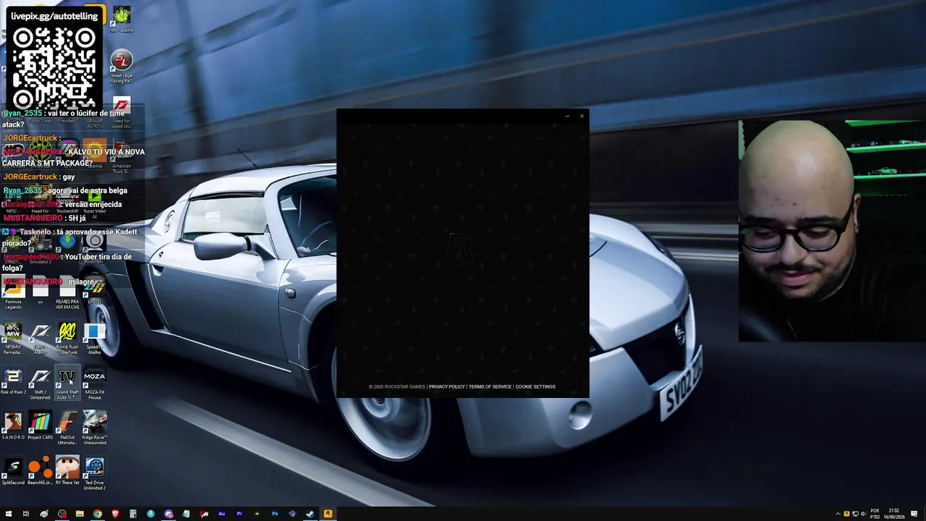Open the Windows notification center
This screenshot has width=926, height=521.
pos(914,514)
